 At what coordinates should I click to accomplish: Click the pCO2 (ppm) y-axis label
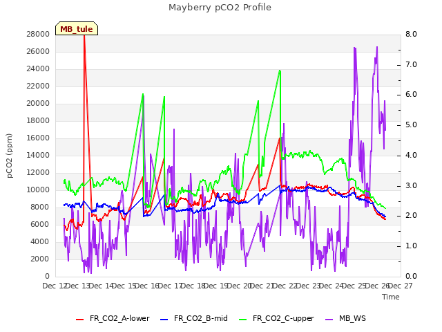pyautogui.click(x=10, y=156)
